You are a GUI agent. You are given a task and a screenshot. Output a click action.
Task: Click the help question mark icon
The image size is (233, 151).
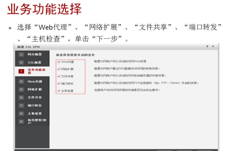[207, 47]
